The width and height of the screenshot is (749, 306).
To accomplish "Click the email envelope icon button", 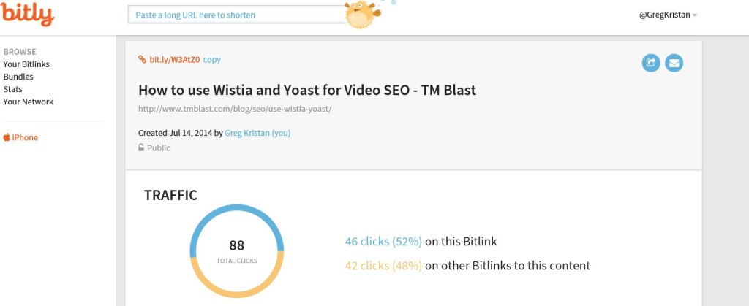I will [x=674, y=63].
